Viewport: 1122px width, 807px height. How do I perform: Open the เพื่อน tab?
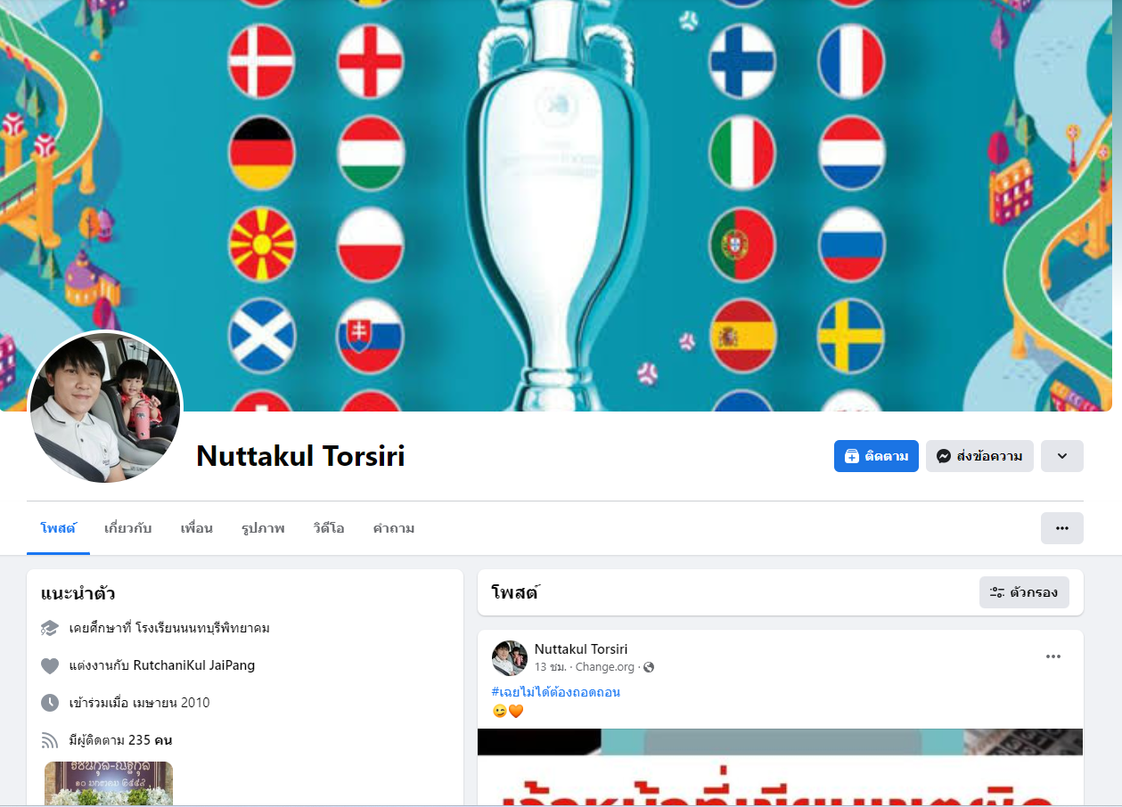(196, 528)
